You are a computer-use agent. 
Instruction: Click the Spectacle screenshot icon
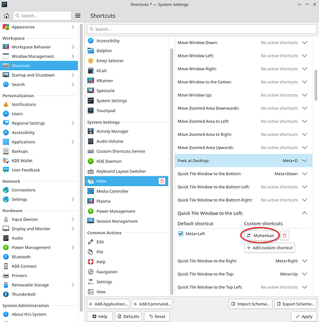(91, 91)
